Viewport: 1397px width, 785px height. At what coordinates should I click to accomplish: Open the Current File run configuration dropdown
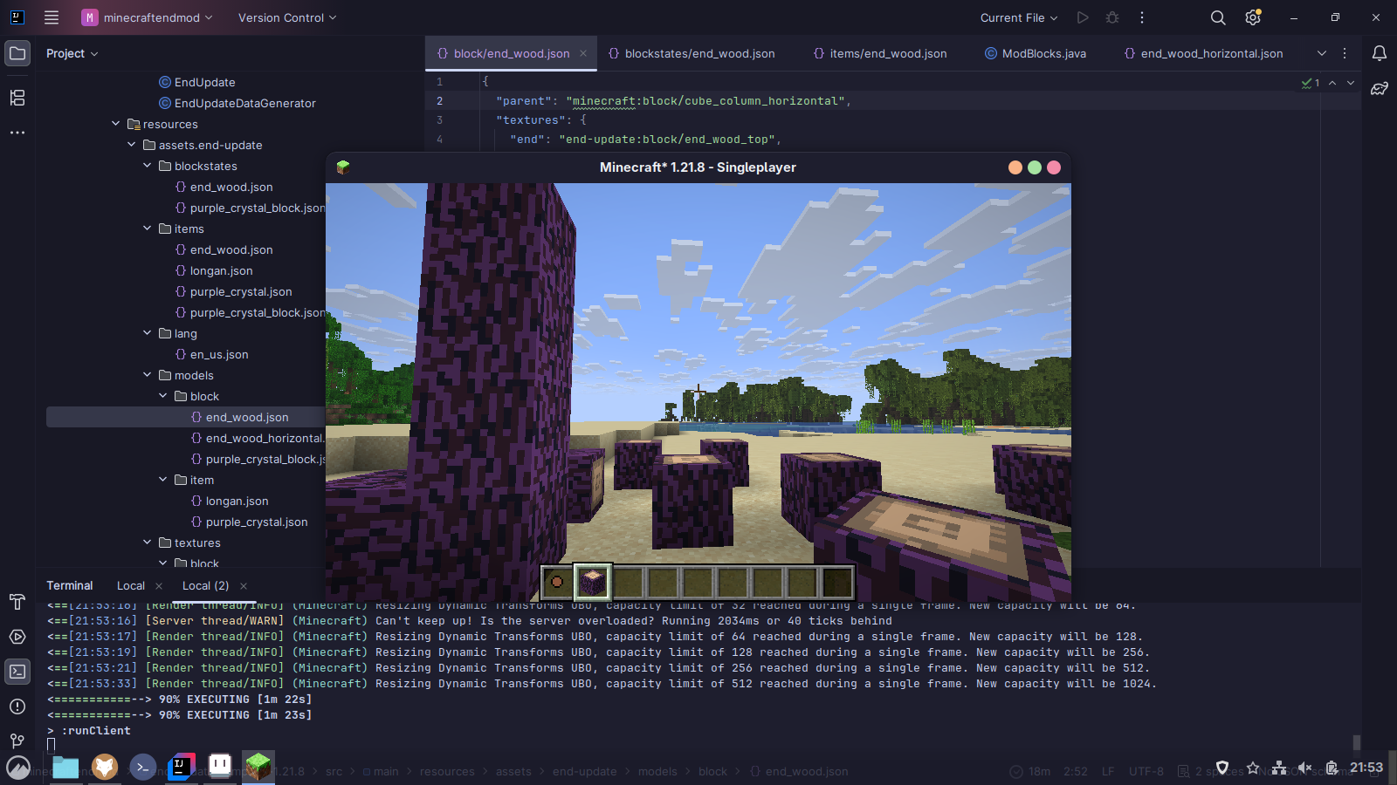click(x=1018, y=17)
